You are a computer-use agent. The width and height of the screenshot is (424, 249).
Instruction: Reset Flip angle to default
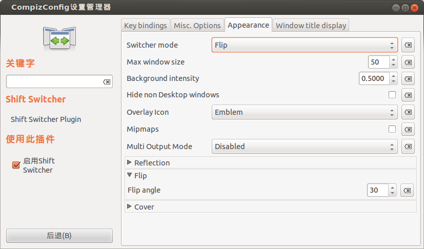point(407,190)
